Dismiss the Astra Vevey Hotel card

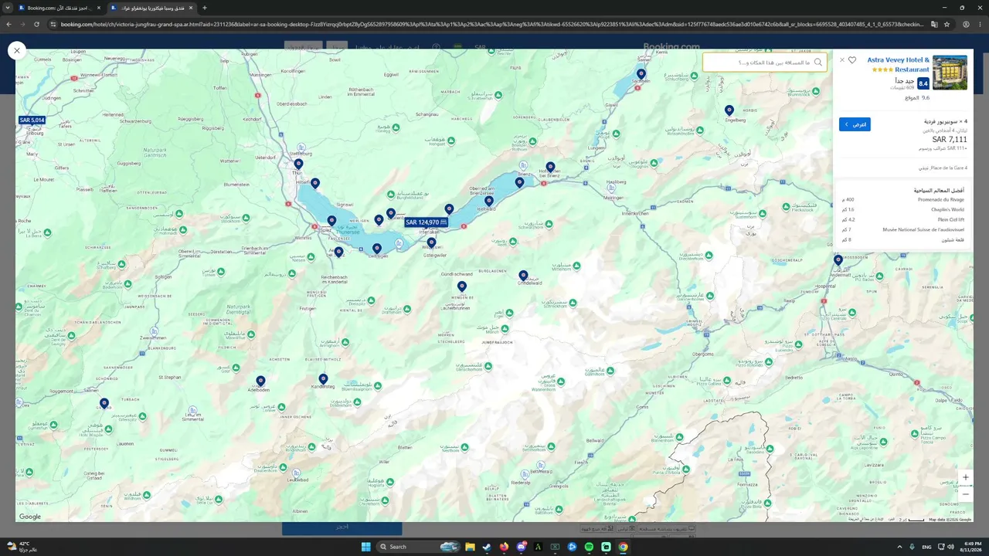(x=842, y=60)
